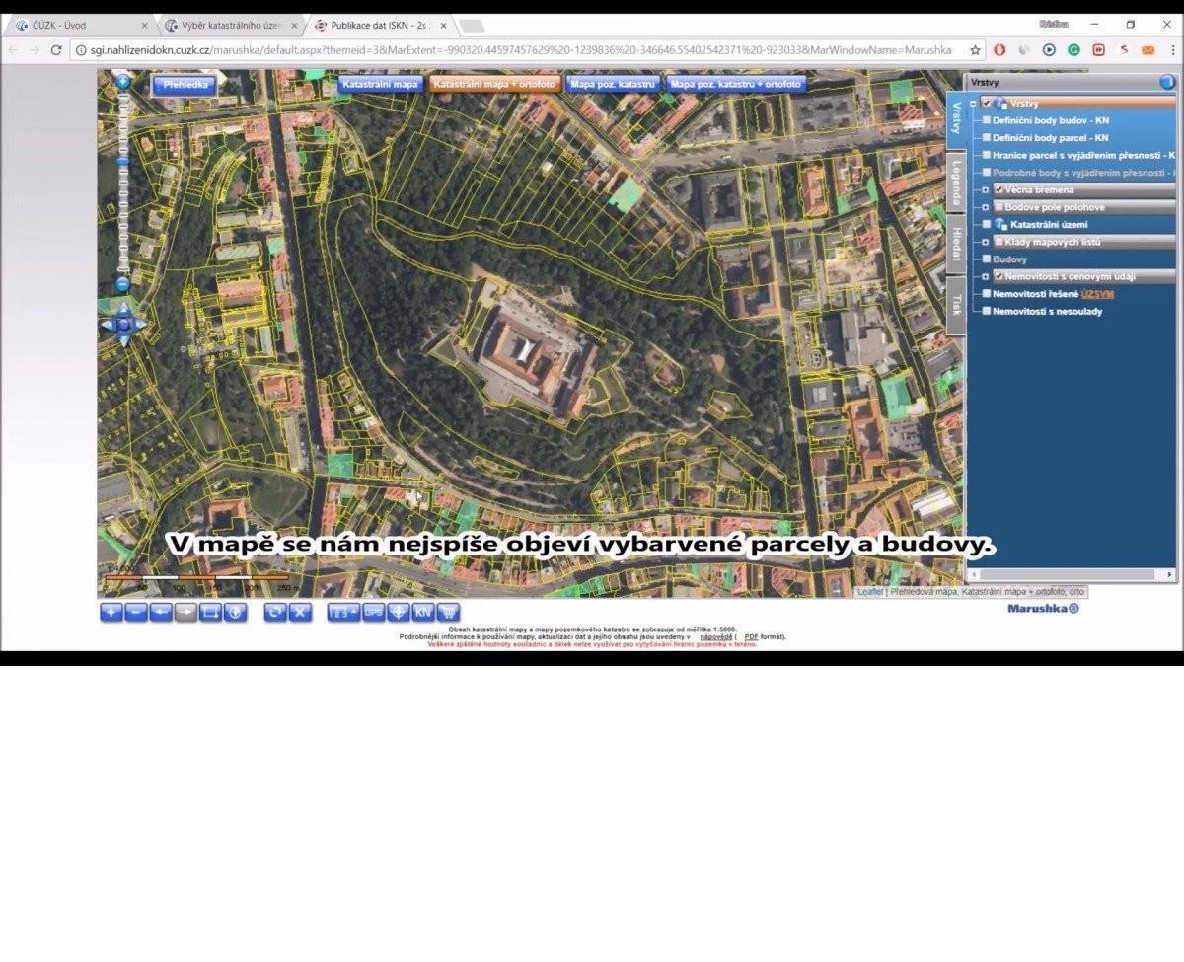The width and height of the screenshot is (1184, 962).
Task: Expand the Nemovitosti s cenovými údaji group
Action: [986, 276]
